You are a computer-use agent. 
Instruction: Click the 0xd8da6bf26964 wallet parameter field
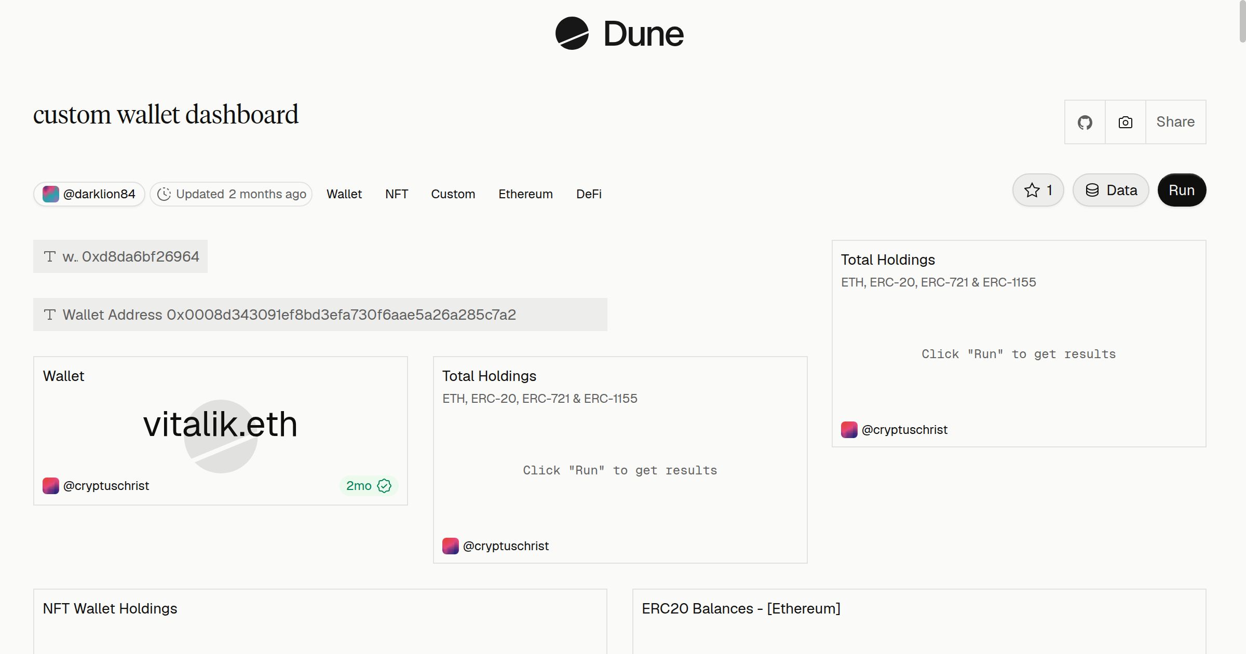click(x=120, y=256)
